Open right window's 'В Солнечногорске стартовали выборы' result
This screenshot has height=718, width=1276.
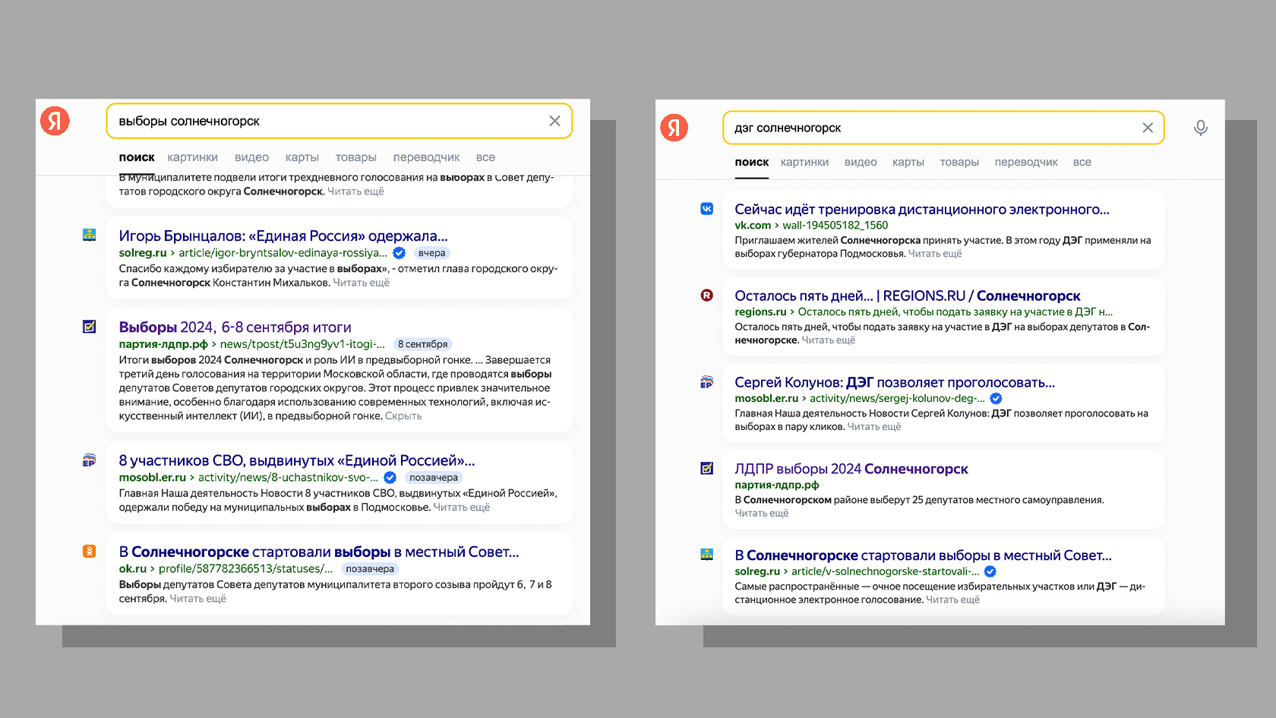(x=923, y=556)
